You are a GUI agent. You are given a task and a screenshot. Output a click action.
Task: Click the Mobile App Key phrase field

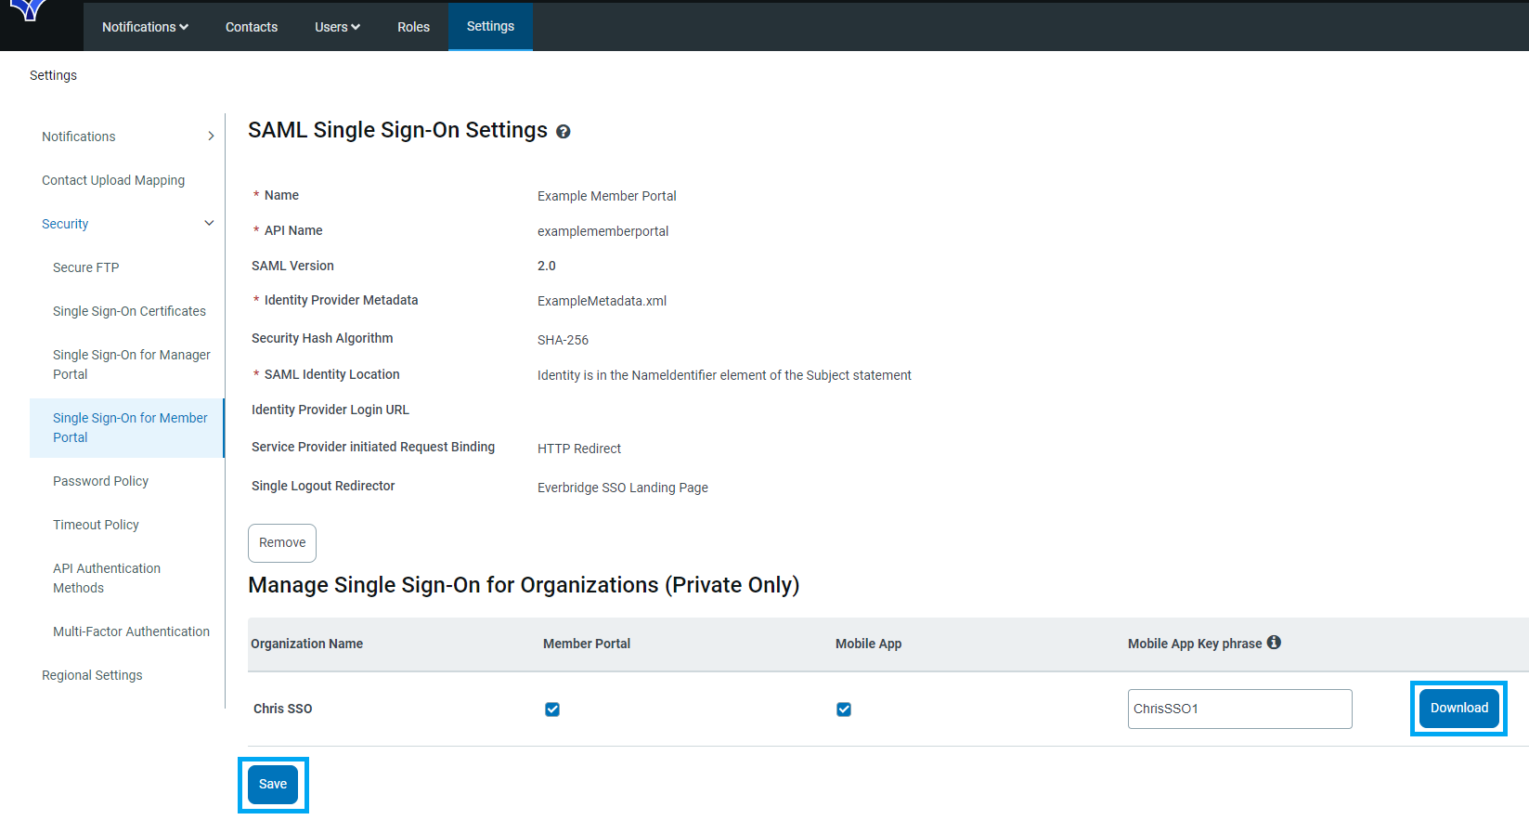1239,709
